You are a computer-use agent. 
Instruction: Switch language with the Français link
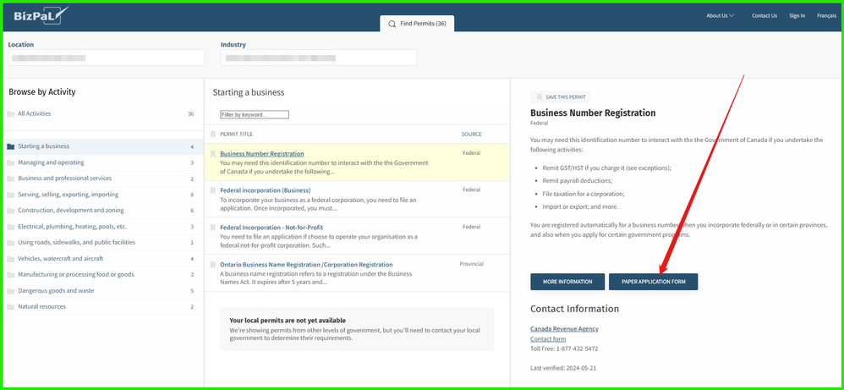[x=826, y=15]
